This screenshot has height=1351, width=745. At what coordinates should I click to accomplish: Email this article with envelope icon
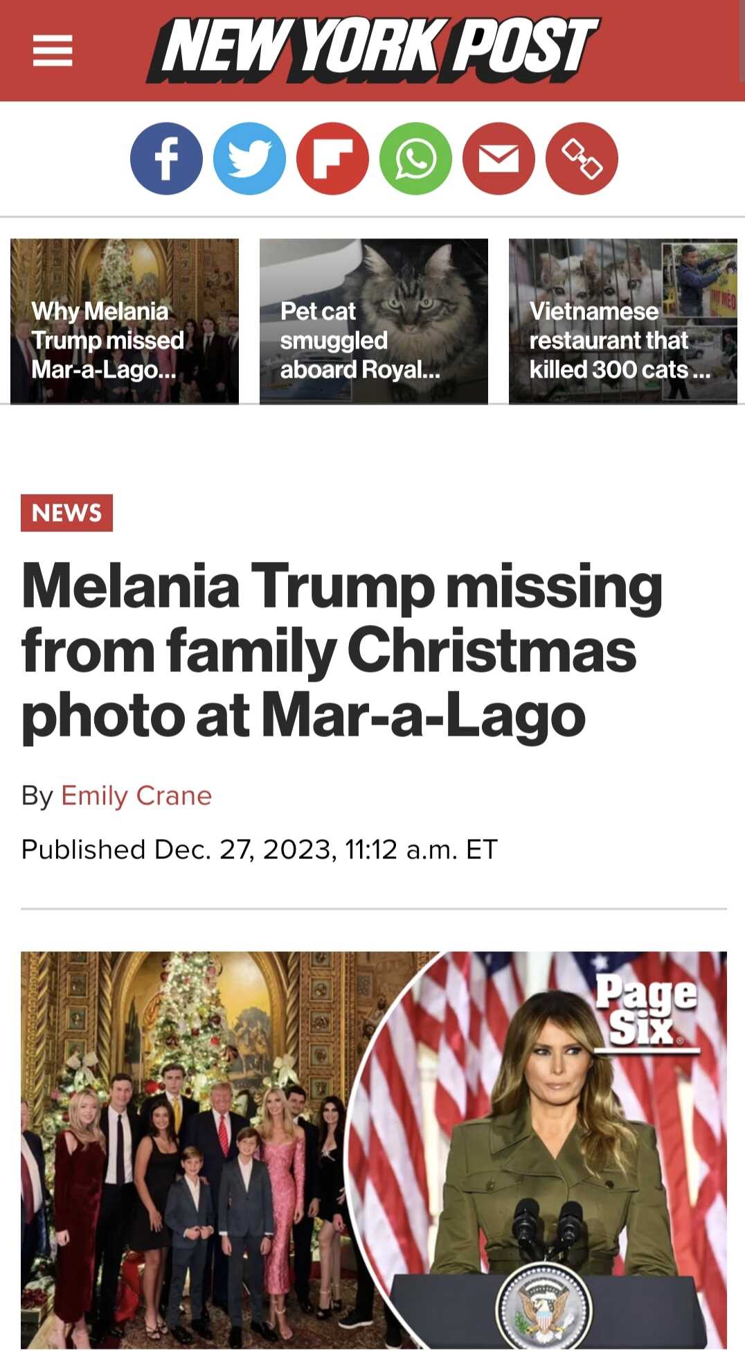(x=499, y=159)
